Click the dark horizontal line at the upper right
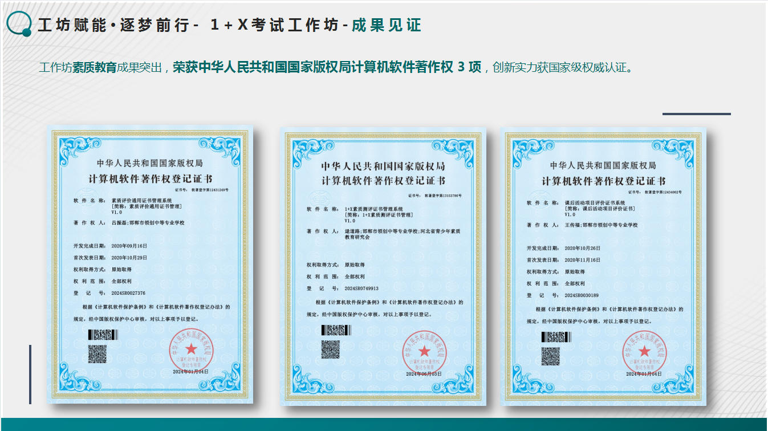This screenshot has width=768, height=431. coord(696,113)
